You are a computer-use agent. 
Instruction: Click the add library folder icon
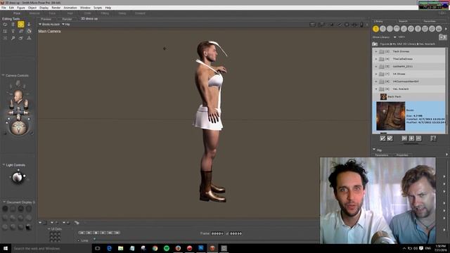click(442, 37)
